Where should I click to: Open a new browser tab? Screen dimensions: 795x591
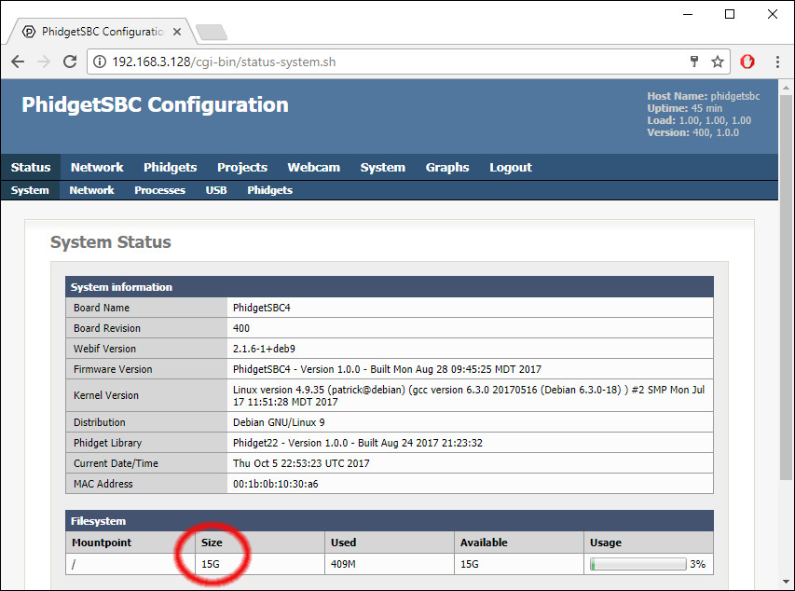(212, 32)
